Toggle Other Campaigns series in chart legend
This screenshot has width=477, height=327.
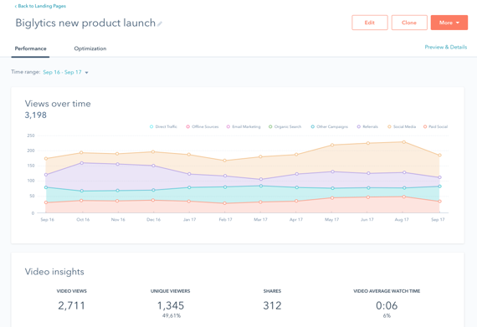[329, 127]
